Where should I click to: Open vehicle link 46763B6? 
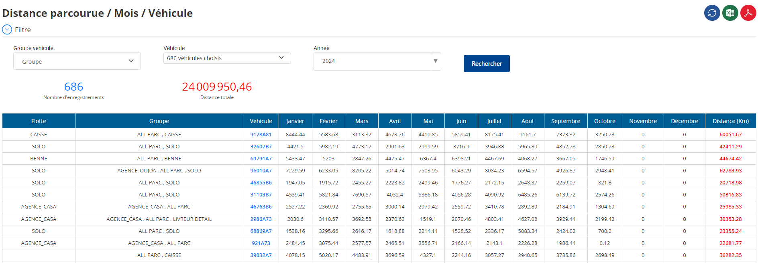(261, 207)
